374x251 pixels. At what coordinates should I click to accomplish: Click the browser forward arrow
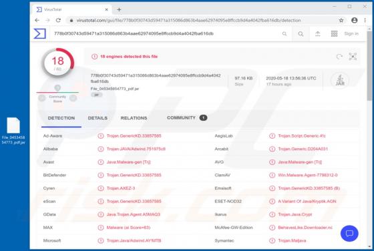[x=47, y=21]
